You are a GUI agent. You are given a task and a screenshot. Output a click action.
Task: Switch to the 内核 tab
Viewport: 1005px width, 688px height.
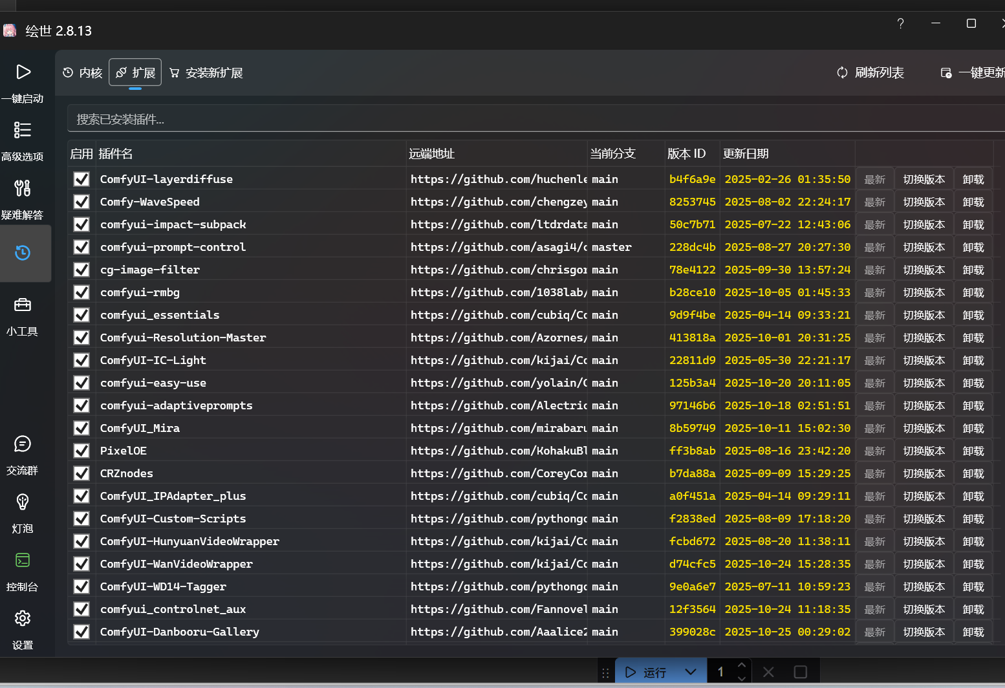click(83, 72)
